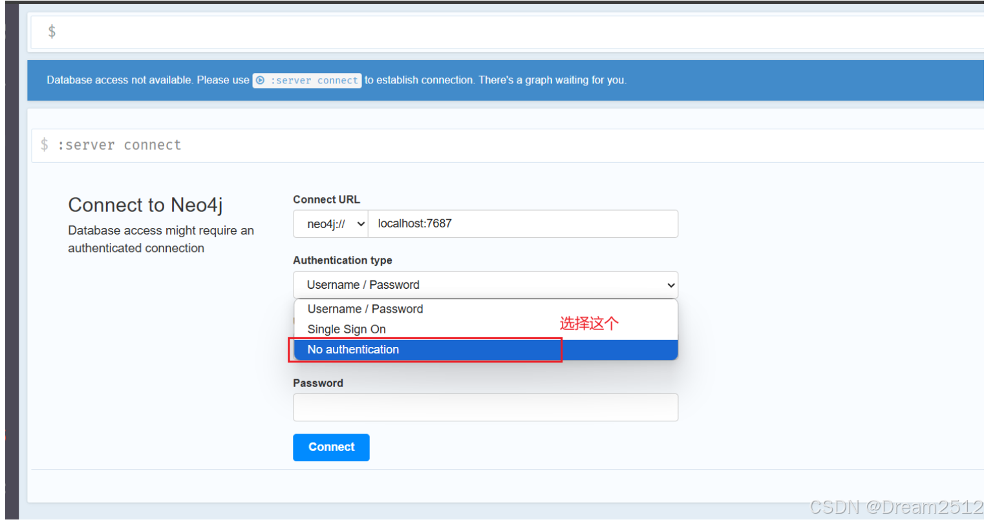This screenshot has width=986, height=524.
Task: Choose No authentication option
Action: click(x=486, y=350)
